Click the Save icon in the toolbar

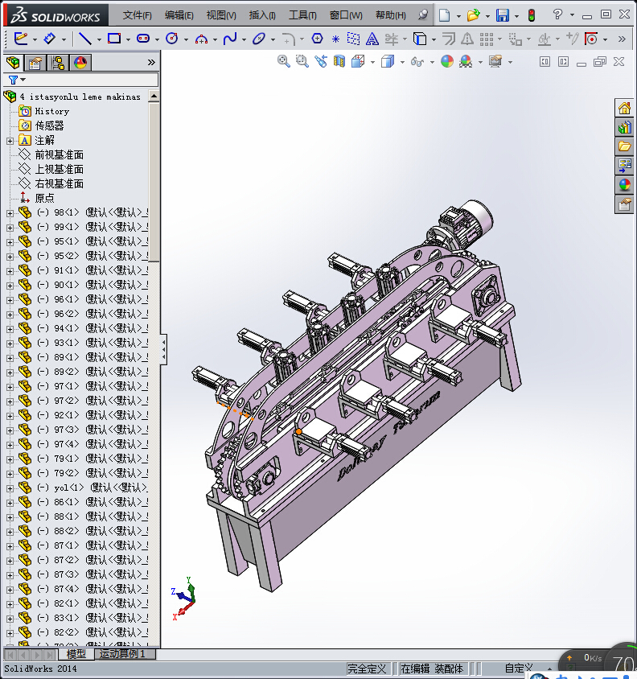pyautogui.click(x=503, y=15)
